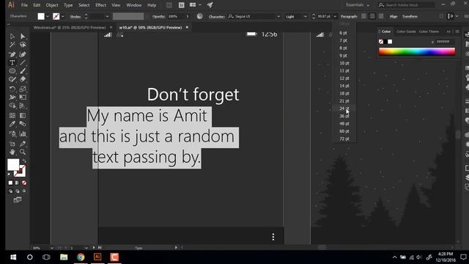
Task: Choose the Lasso tool
Action: tap(23, 45)
